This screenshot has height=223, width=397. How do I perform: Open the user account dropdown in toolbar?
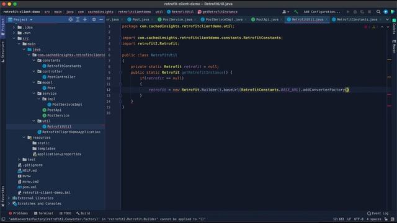tap(285, 12)
